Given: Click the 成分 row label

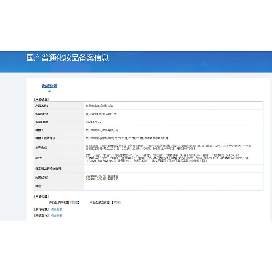Looking at the screenshot, I should (39, 158).
